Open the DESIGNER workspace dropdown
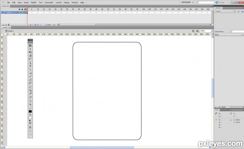This screenshot has width=244, height=149. coord(187,2)
